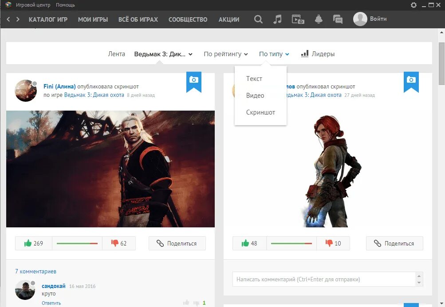Image resolution: width=445 pixels, height=307 pixels.
Task: Open notifications bell icon
Action: pyautogui.click(x=319, y=19)
